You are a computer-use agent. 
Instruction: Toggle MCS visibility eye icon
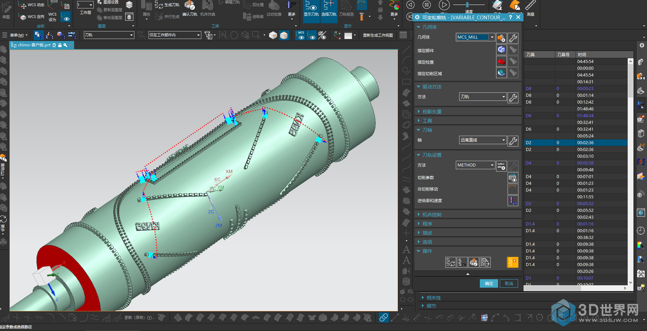tap(301, 35)
